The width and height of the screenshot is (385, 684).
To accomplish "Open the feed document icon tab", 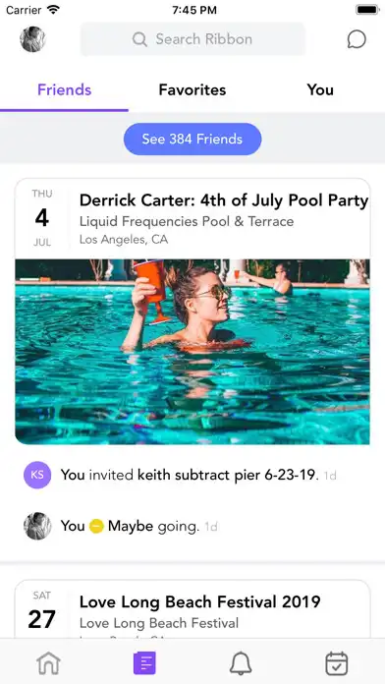I will (144, 663).
